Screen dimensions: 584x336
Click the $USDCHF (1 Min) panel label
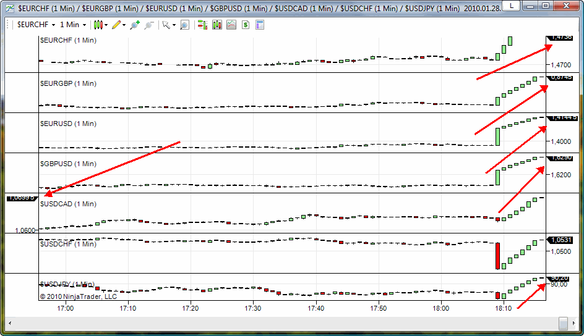[68, 244]
